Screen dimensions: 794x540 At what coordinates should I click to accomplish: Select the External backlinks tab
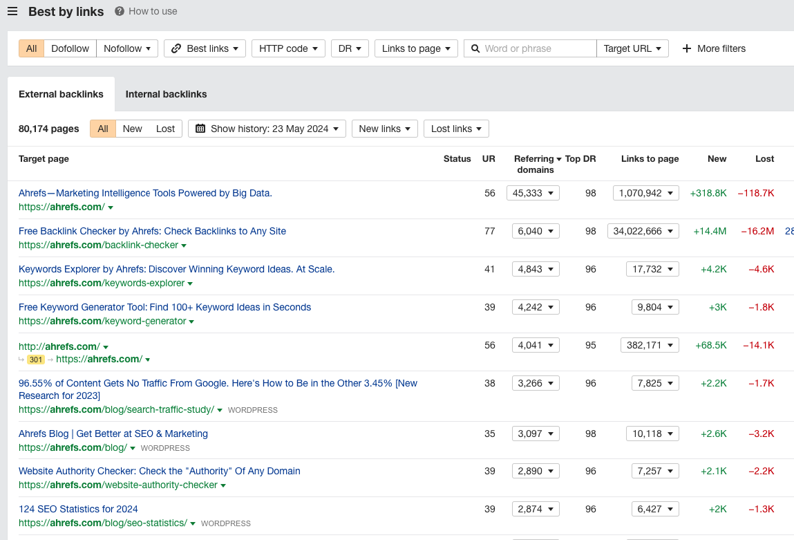[61, 94]
